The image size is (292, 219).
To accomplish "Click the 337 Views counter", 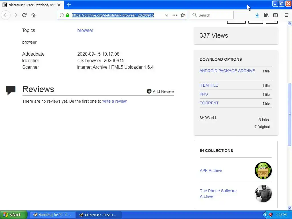I will point(214,35).
